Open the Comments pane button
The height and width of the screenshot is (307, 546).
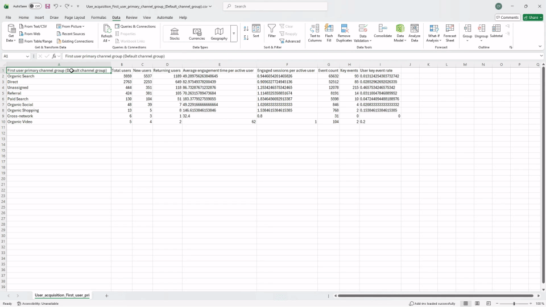507,18
